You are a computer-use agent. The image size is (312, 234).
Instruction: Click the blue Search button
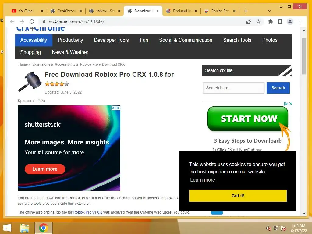tap(278, 88)
